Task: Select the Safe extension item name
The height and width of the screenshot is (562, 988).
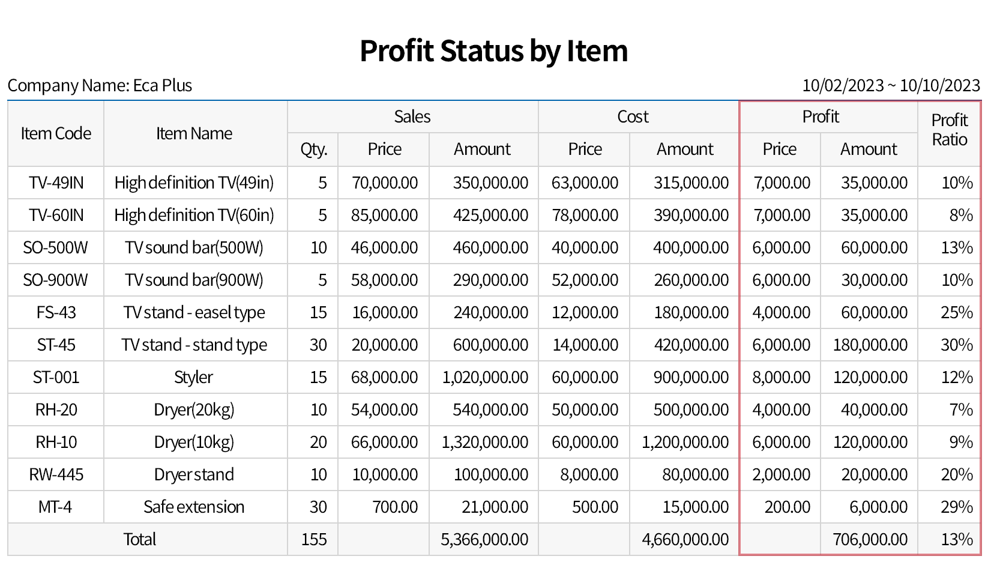Action: click(x=194, y=507)
